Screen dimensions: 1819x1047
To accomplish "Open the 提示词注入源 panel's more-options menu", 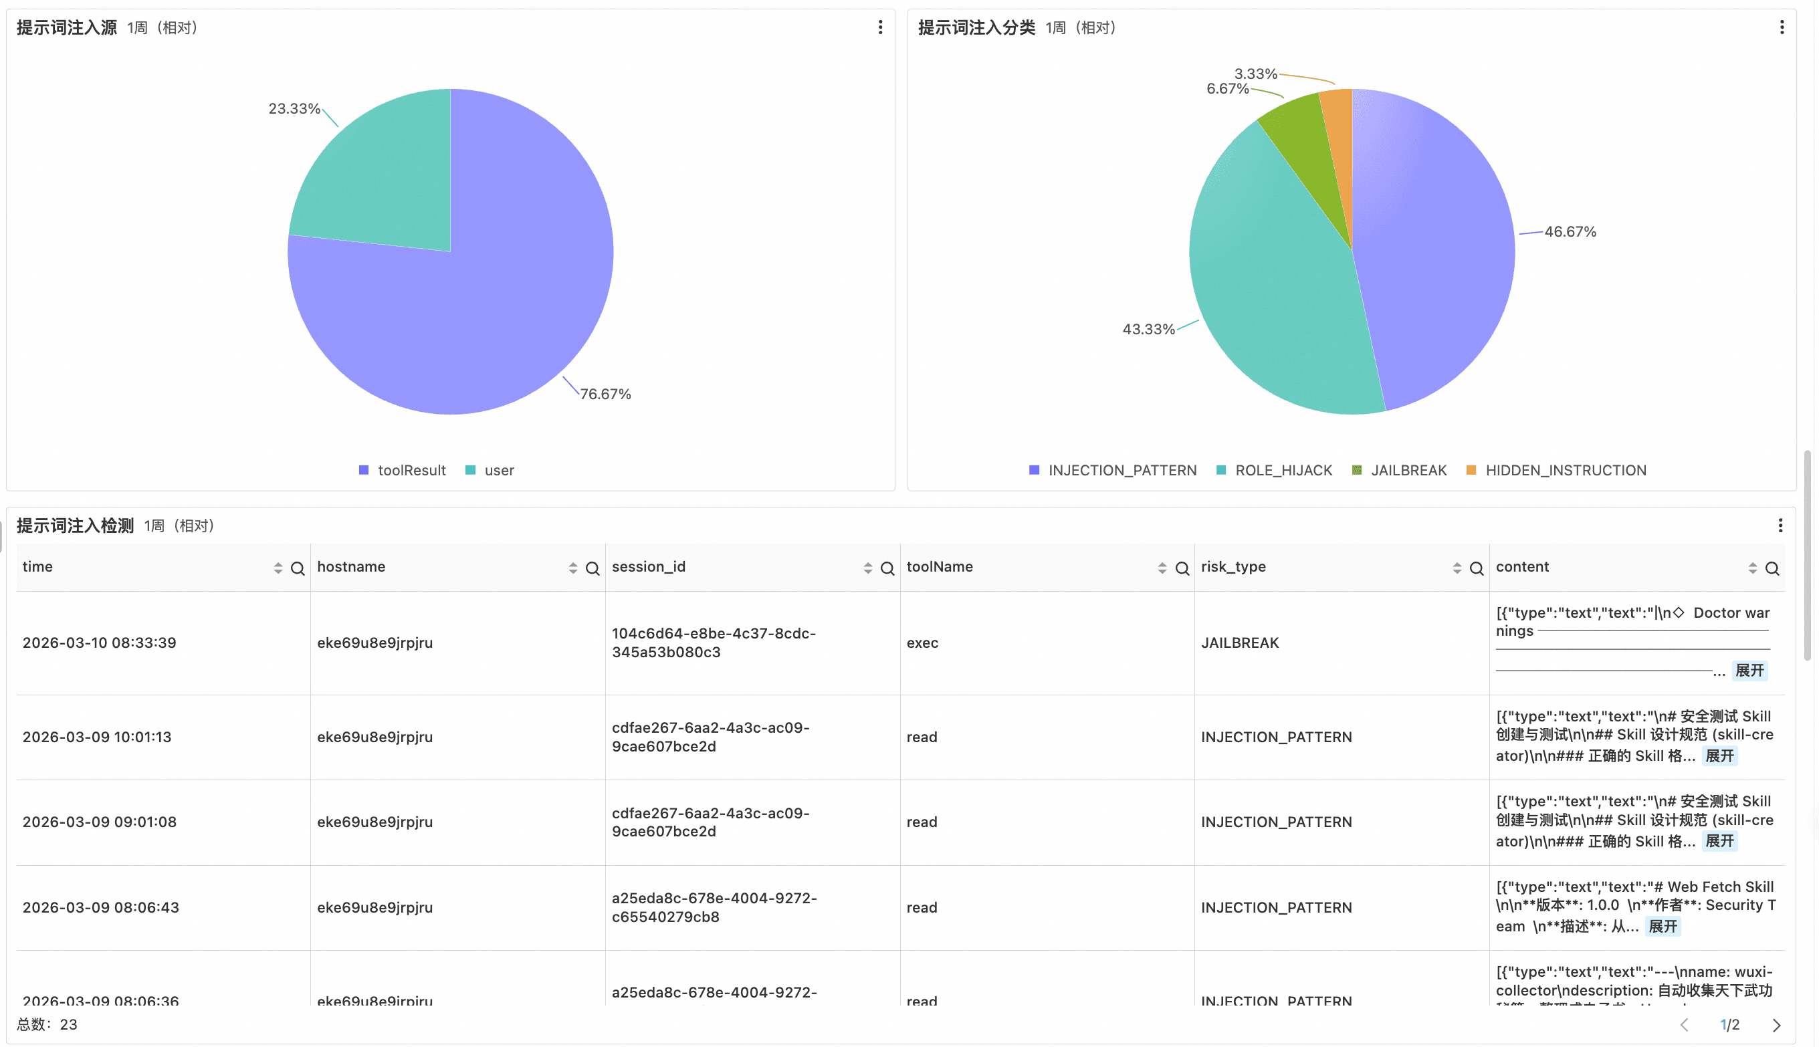I will (879, 27).
